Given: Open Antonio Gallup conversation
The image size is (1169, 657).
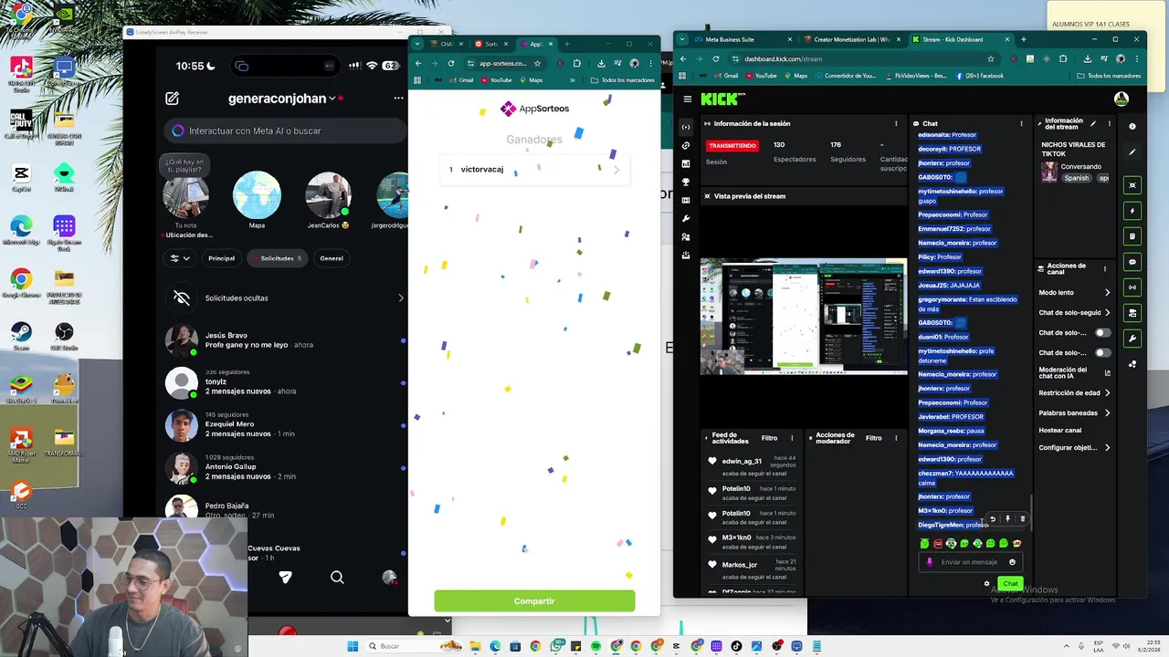Looking at the screenshot, I should (x=284, y=467).
